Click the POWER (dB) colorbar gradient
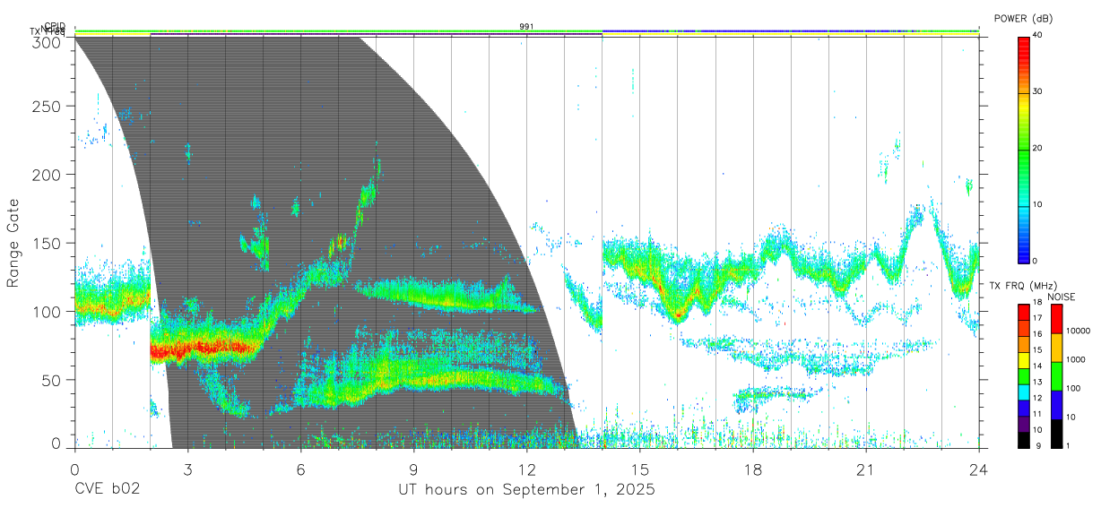Viewport: 1101px width, 508px height. [1023, 149]
